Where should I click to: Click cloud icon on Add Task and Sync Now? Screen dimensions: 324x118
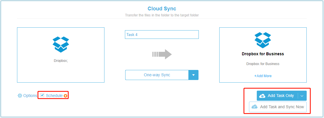pyautogui.click(x=254, y=107)
